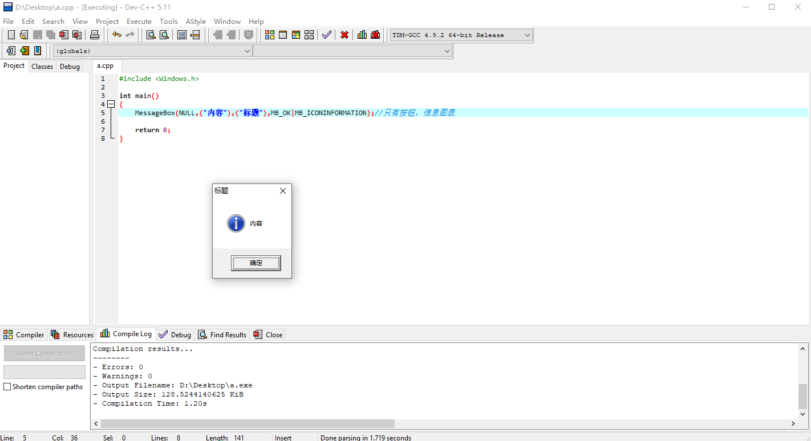Click the Close tab in bottom panel

268,334
